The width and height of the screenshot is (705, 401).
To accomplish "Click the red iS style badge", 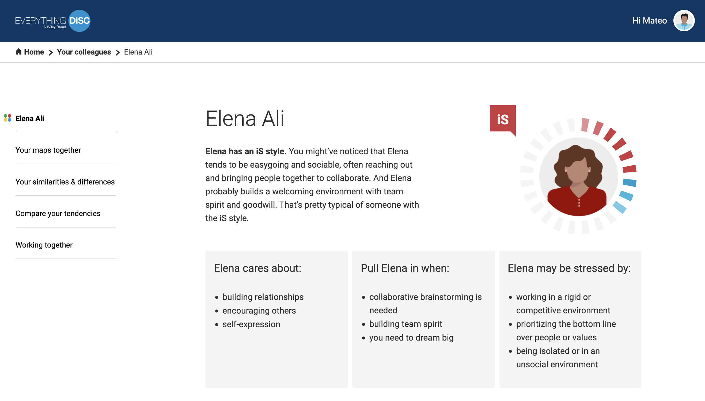I will point(503,119).
